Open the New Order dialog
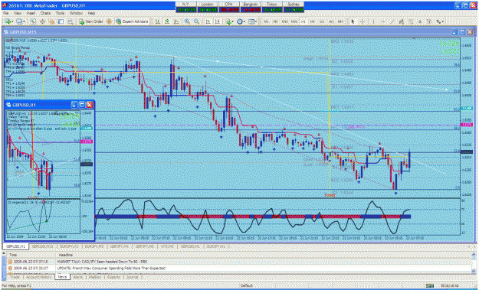The width and height of the screenshot is (479, 290). (91, 21)
